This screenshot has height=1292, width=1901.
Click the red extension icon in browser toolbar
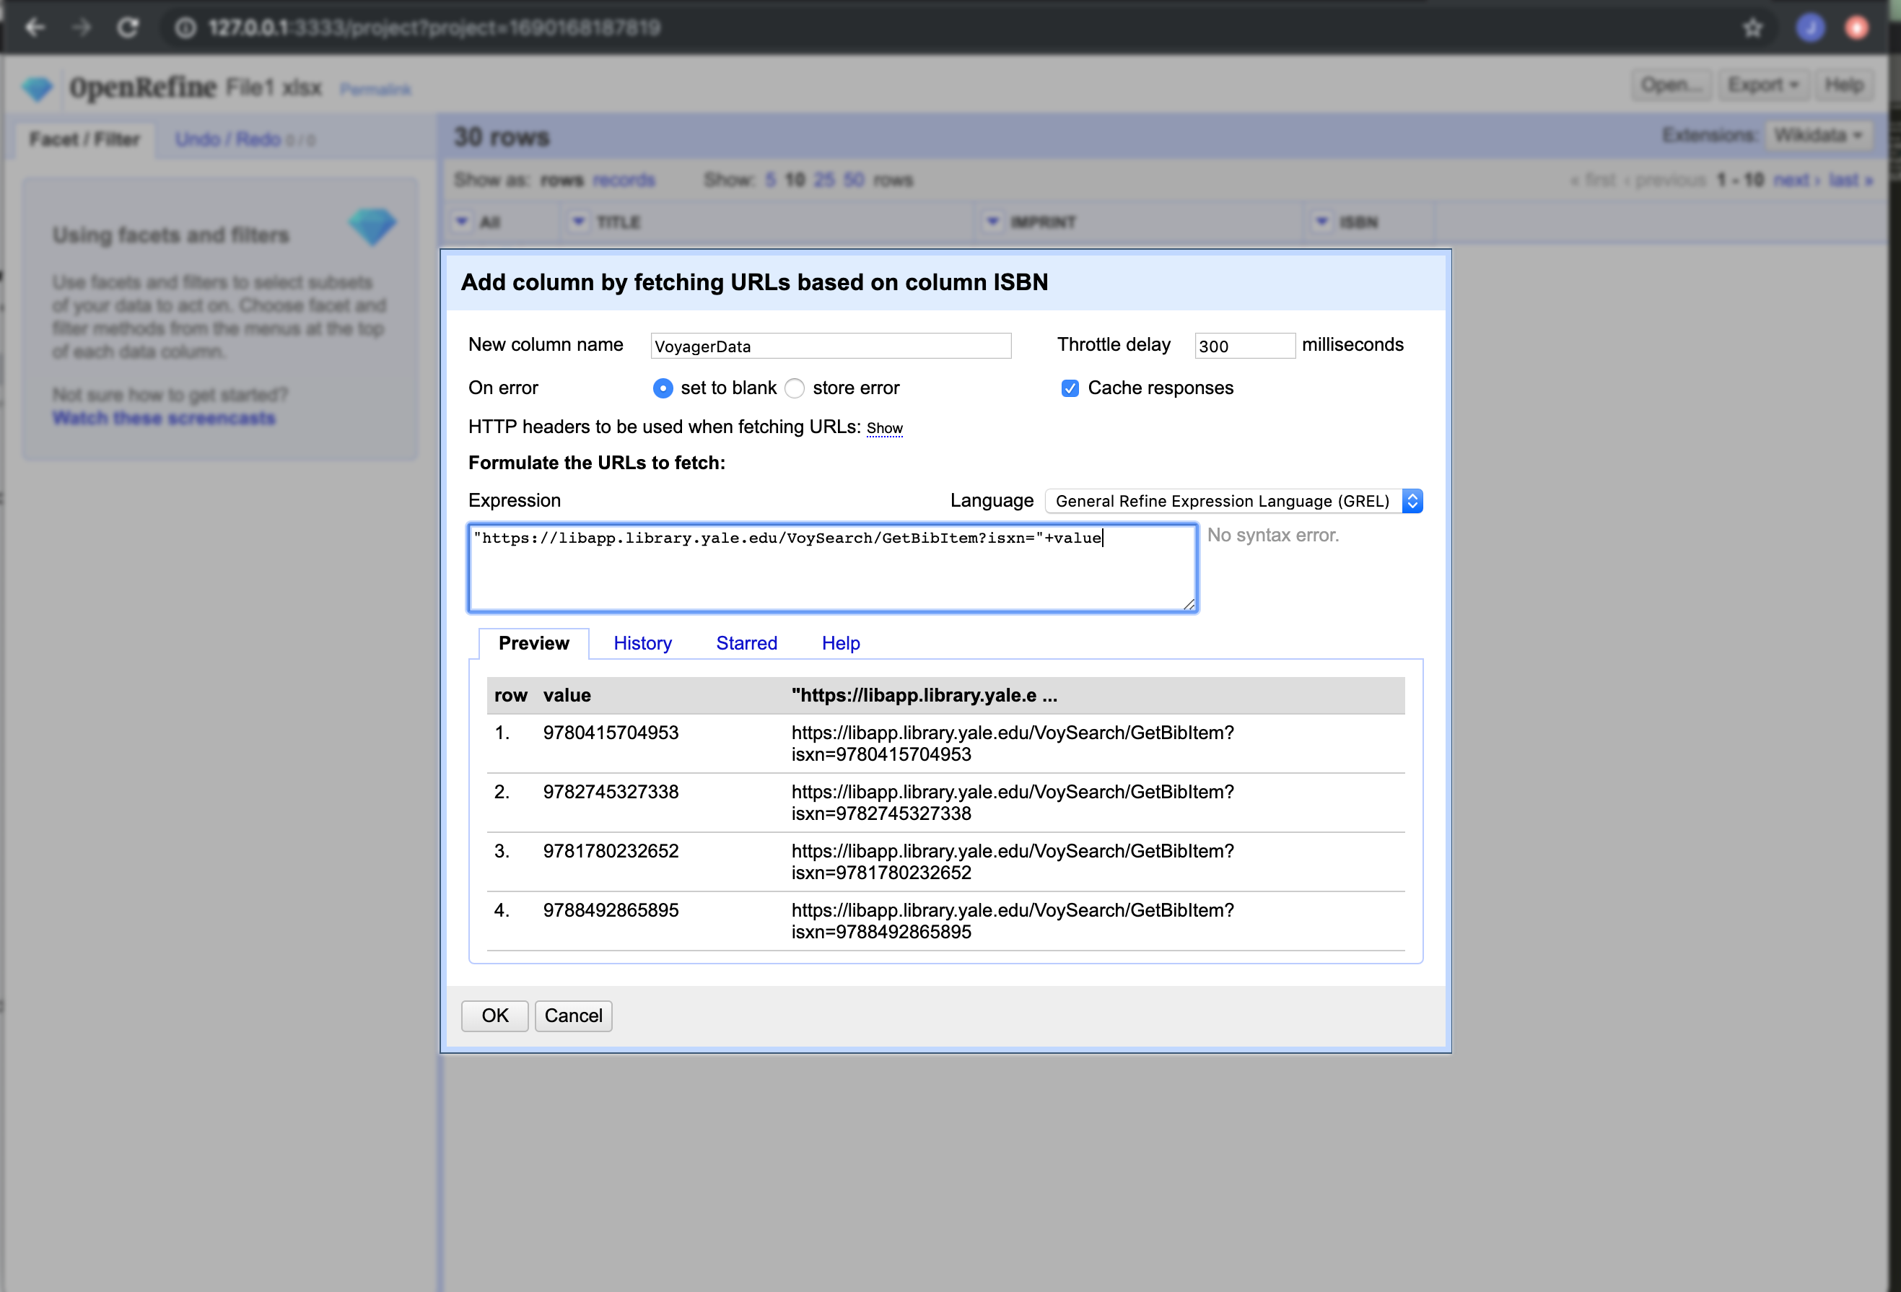coord(1857,28)
